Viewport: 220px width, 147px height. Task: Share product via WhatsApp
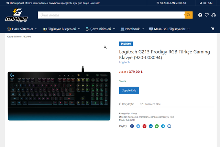157,126
